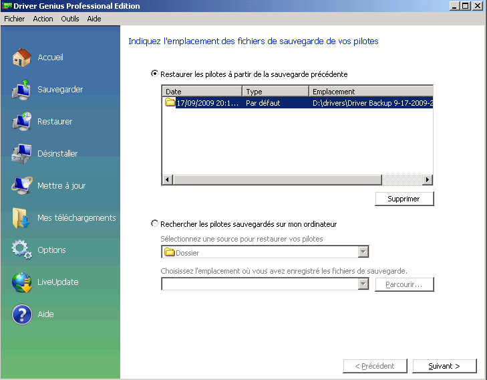The width and height of the screenshot is (487, 380).
Task: Open the Outils menu
Action: point(70,19)
